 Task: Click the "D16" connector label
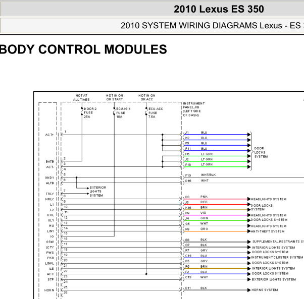point(188,181)
